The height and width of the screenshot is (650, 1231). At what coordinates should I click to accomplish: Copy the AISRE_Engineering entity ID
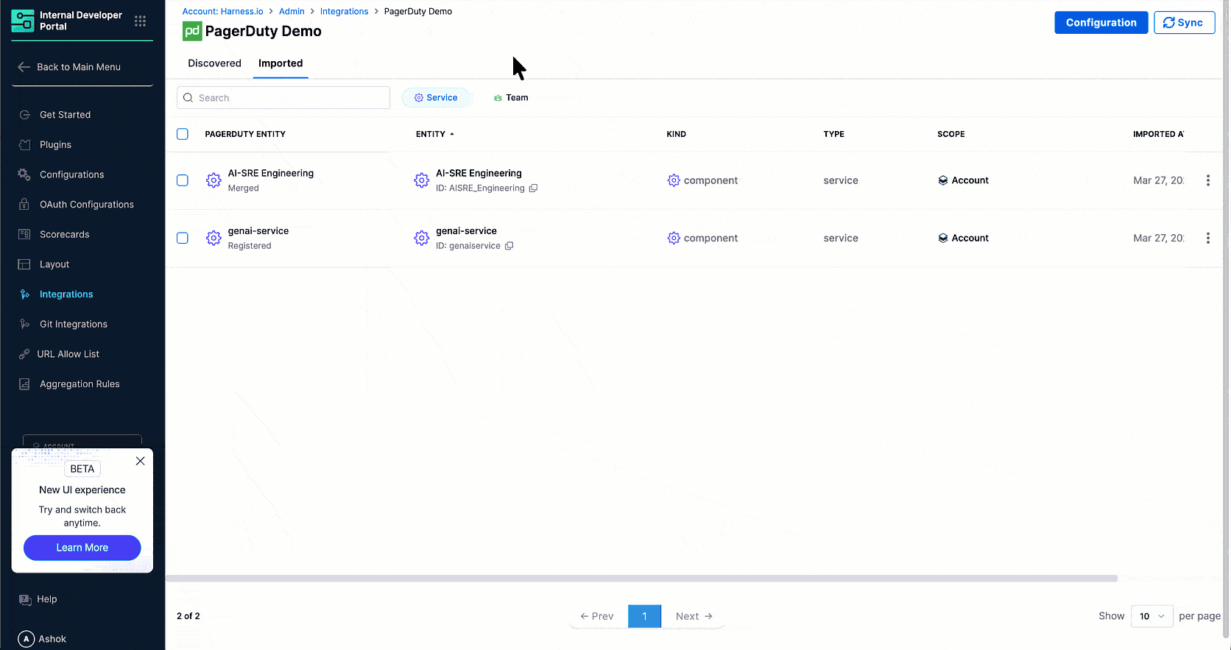pyautogui.click(x=534, y=188)
